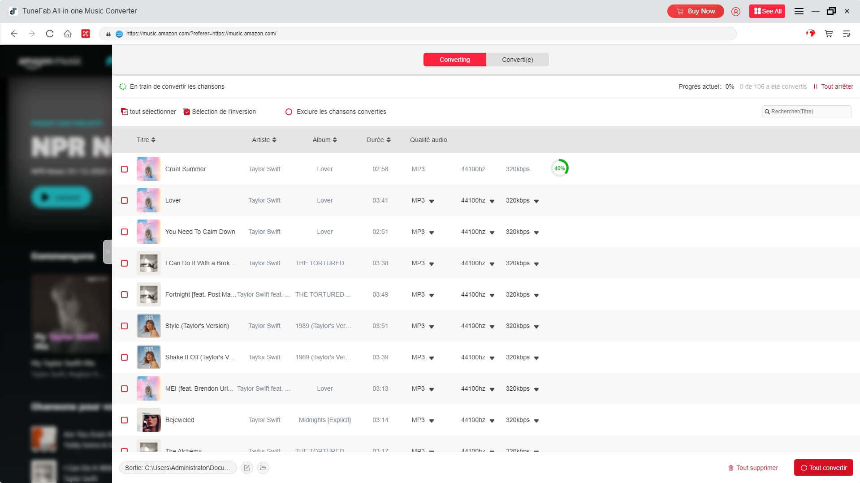Click the 'Midnights [Explicit]' album cell
Image resolution: width=860 pixels, height=483 pixels.
click(x=324, y=420)
